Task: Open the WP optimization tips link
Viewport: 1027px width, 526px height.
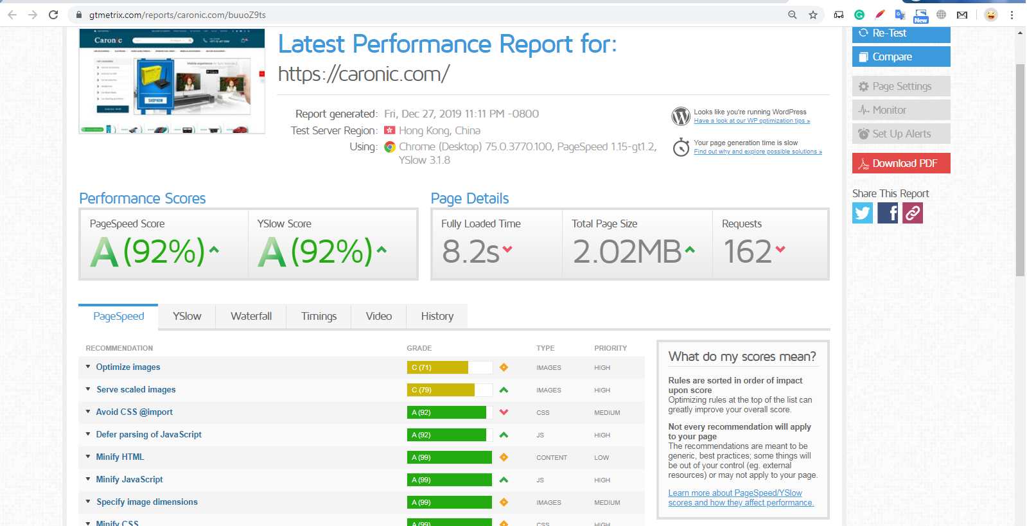Action: 751,121
